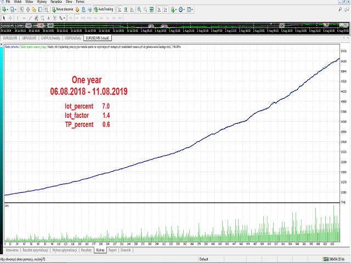Select the text label tool

click(55, 18)
